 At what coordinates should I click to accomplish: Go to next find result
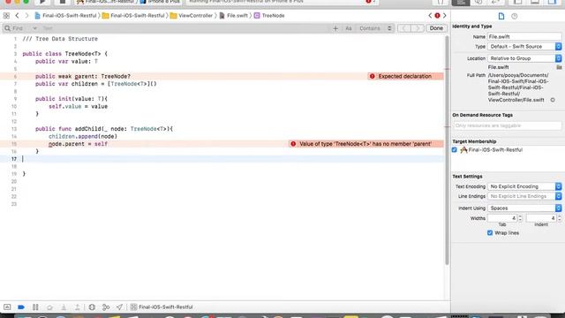click(x=418, y=28)
